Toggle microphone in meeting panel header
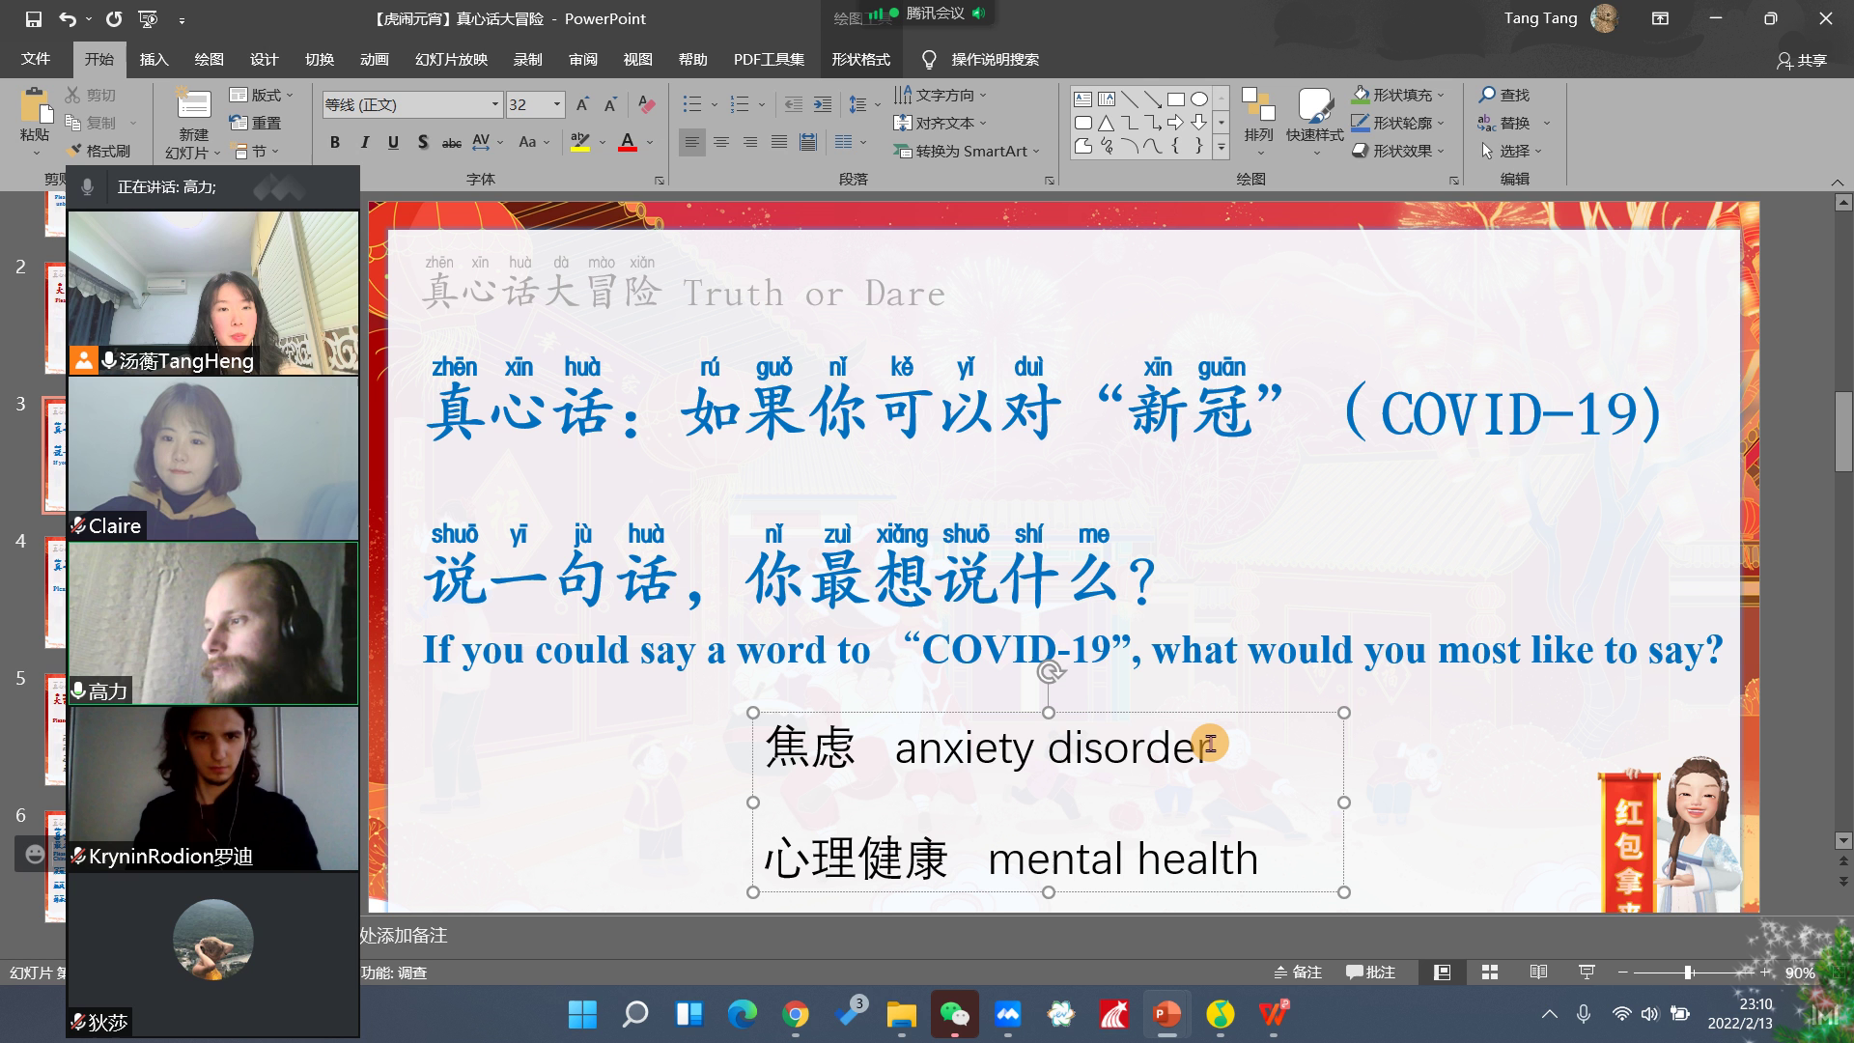Screen dimensions: 1854x1043 87,187
